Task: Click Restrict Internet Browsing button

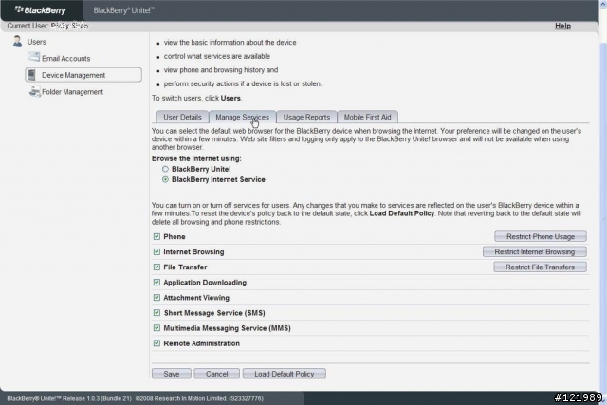Action: coord(535,251)
